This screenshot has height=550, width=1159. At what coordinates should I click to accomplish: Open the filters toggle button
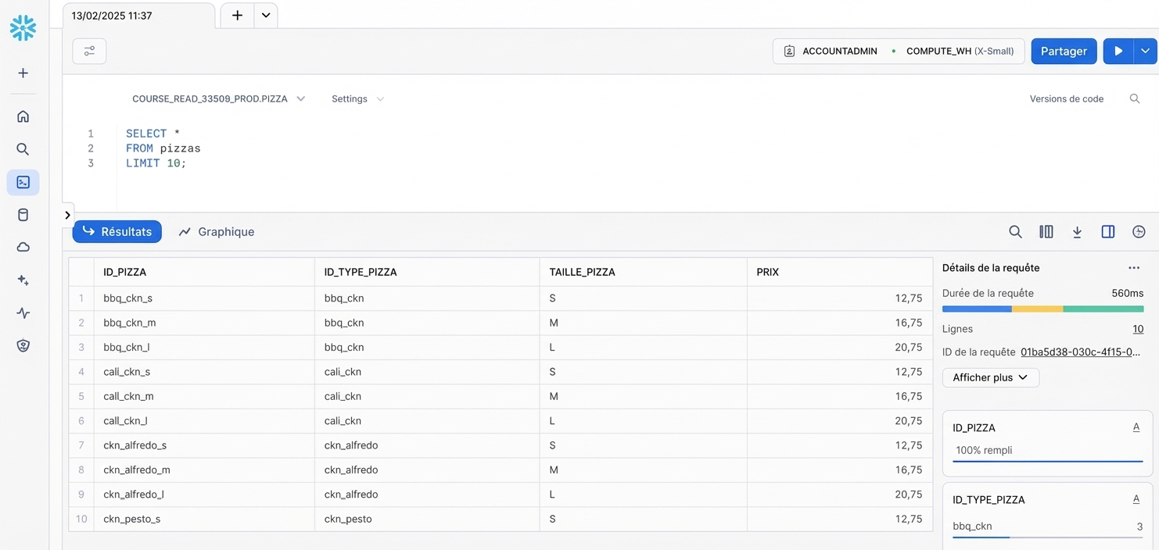click(89, 52)
